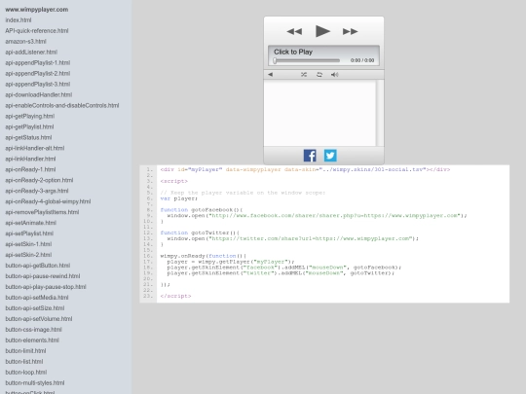Mute audio using the speaker icon
This screenshot has width=526, height=394.
(x=335, y=74)
